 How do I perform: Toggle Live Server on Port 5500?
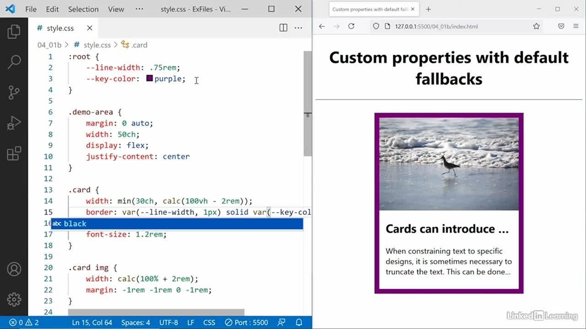coord(246,323)
